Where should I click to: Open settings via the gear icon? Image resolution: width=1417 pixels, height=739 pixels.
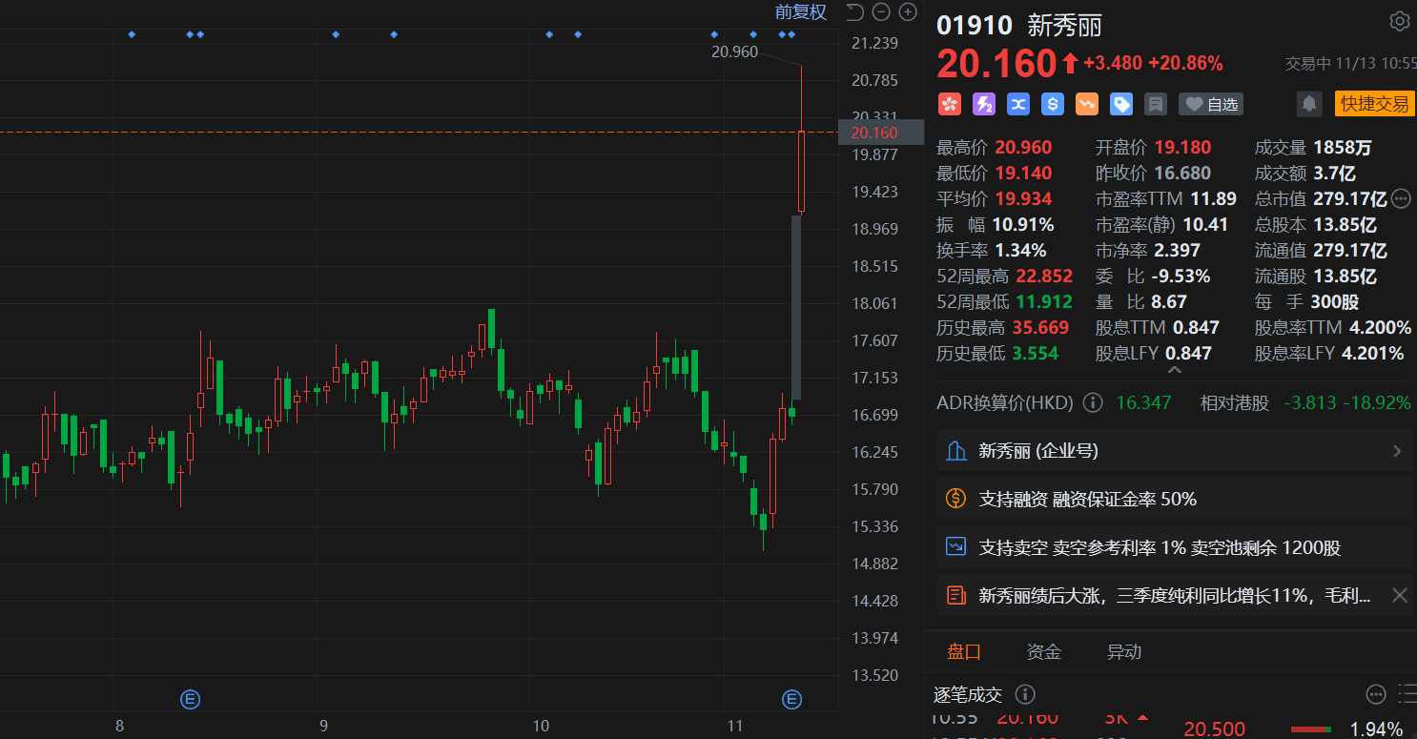pos(1399,20)
